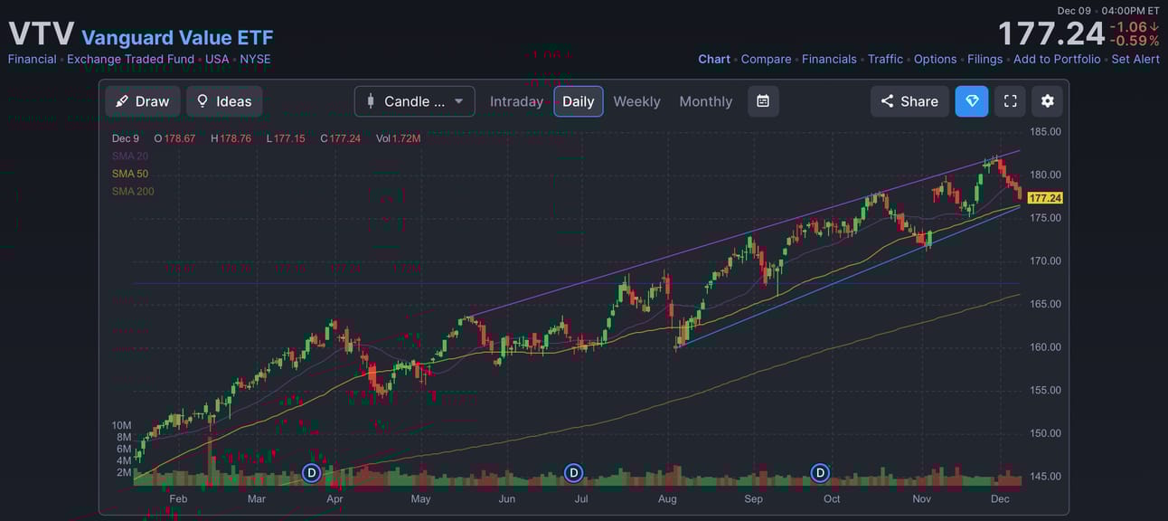This screenshot has height=521, width=1168.
Task: Share this VTV chart
Action: tap(909, 101)
